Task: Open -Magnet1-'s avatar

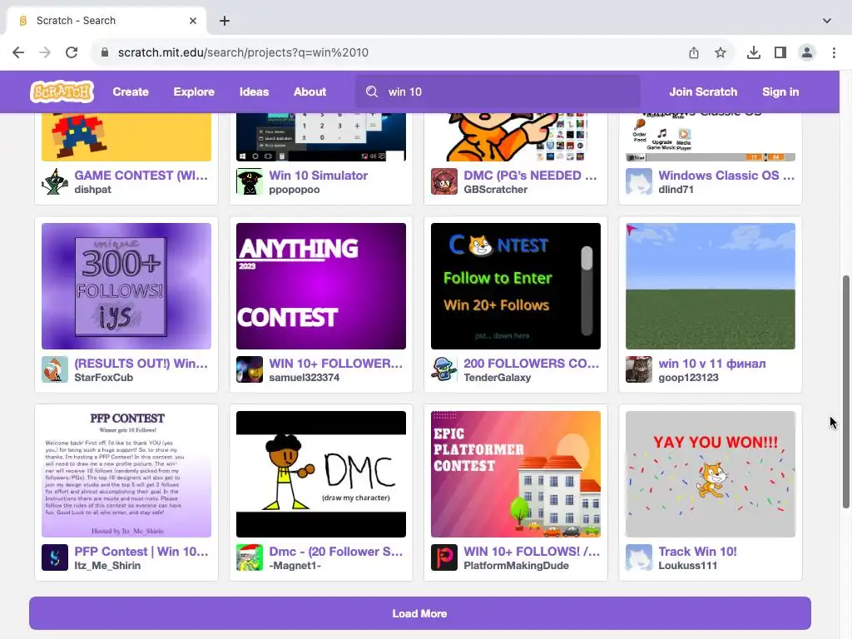Action: (x=250, y=557)
